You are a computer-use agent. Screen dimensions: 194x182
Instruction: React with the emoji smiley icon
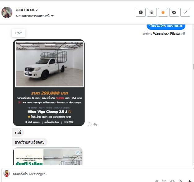(90, 124)
